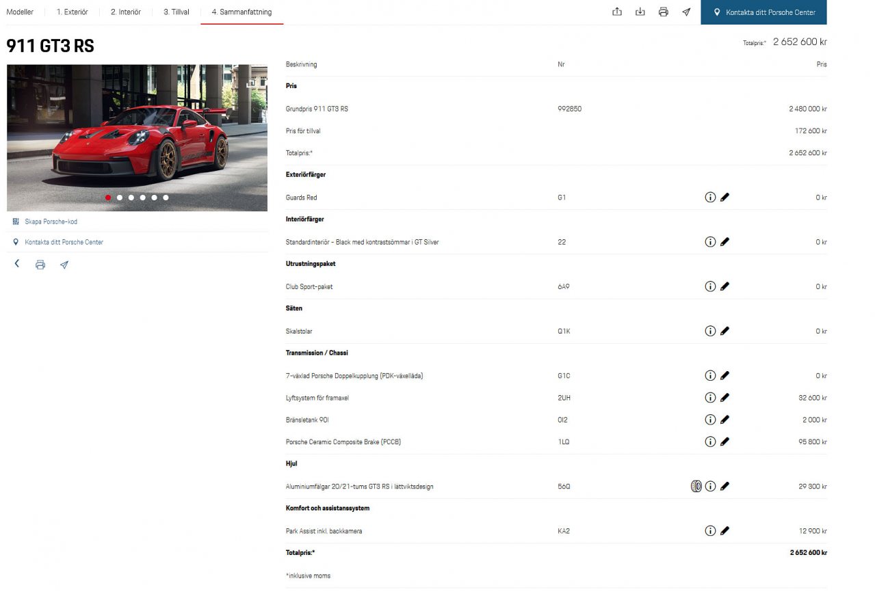
Task: Click the Transmission / Chassi section heading
Action: [317, 353]
